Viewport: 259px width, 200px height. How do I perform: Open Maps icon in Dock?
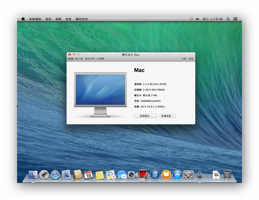tap(111, 175)
